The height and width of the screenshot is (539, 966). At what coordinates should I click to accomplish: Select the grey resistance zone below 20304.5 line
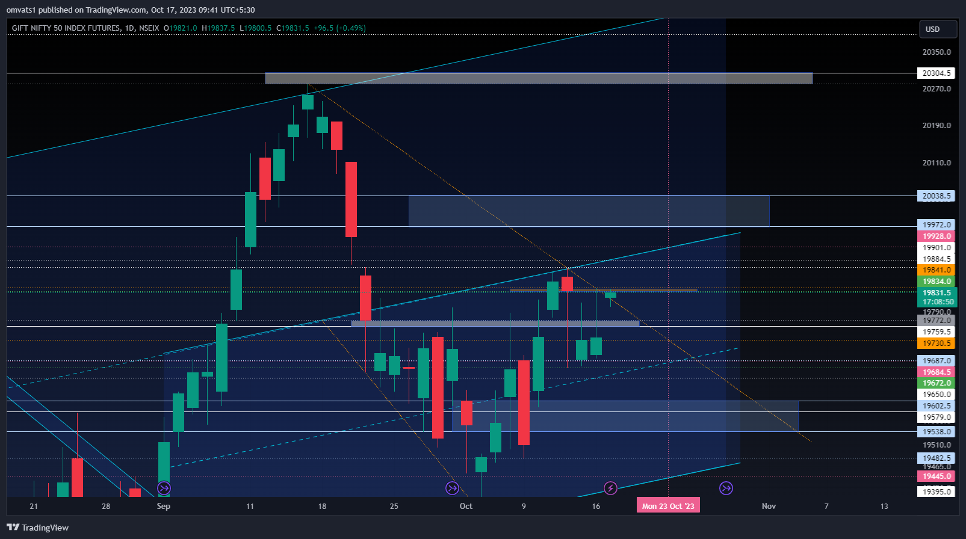tap(539, 78)
